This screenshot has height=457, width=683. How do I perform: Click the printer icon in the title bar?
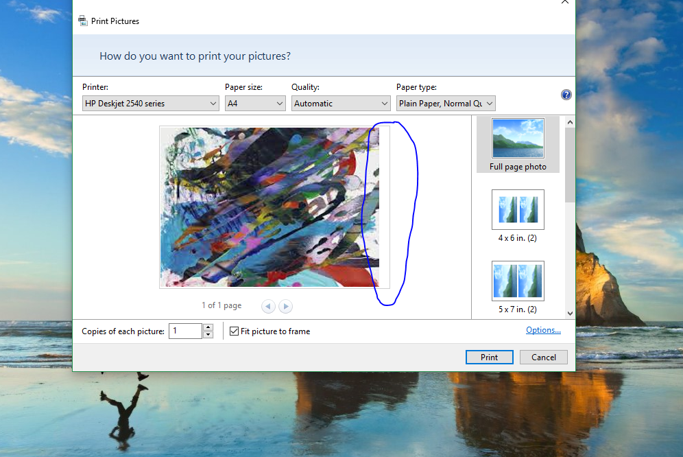pyautogui.click(x=83, y=21)
